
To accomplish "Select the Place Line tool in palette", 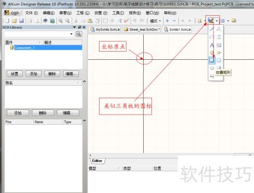I will (x=212, y=29).
